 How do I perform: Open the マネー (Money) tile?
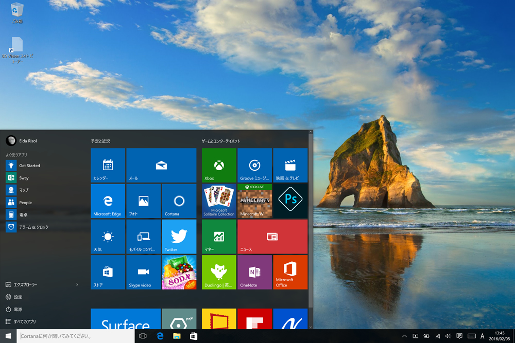coord(219,237)
